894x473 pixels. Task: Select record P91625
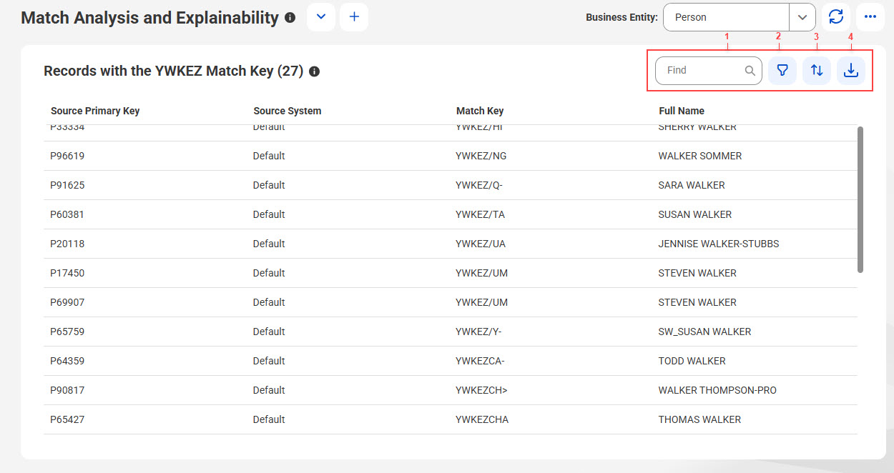451,185
